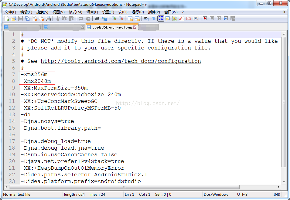Open the 插件(P) menu
The height and width of the screenshot is (200, 290).
click(x=154, y=12)
